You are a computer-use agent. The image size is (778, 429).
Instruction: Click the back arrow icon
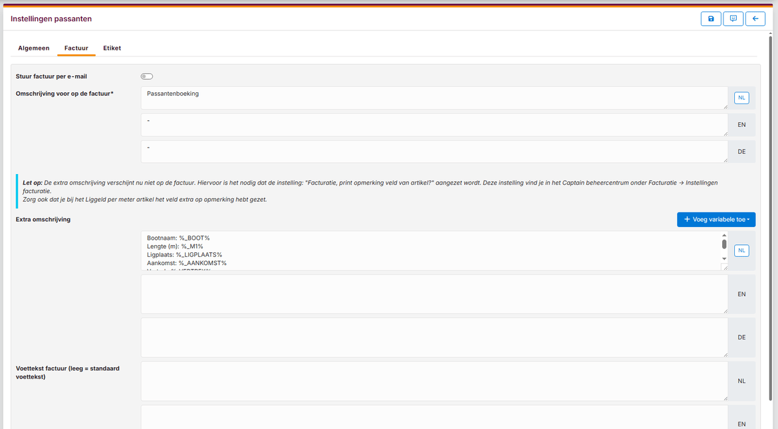[755, 19]
